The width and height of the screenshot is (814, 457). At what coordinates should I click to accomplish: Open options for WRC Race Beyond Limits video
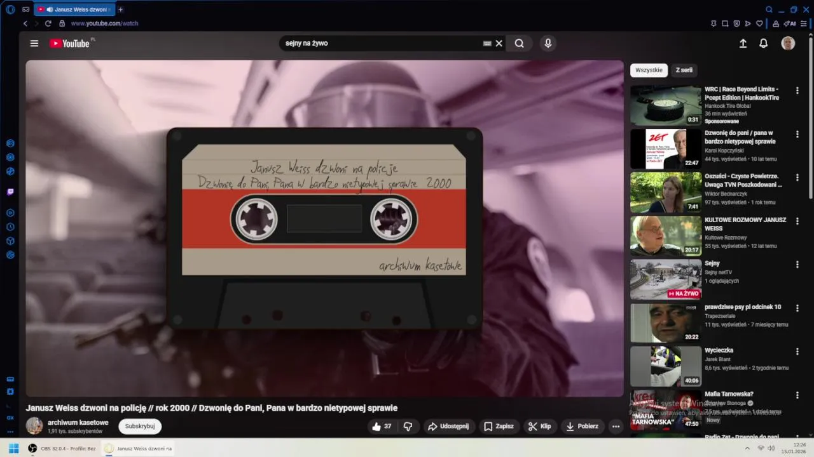pos(797,90)
